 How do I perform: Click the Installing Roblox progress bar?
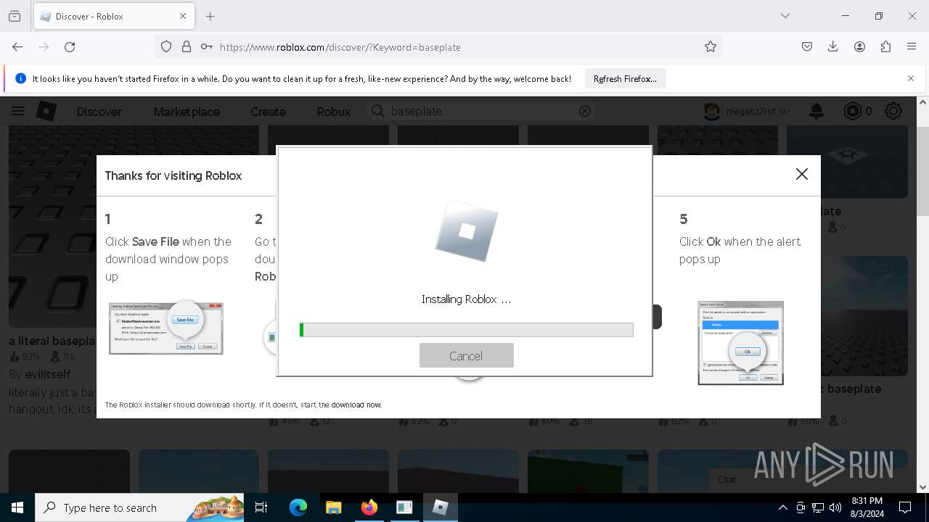tap(466, 330)
